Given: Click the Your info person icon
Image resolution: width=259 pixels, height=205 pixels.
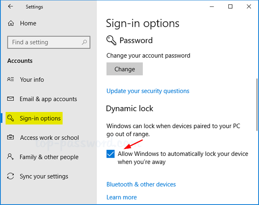Looking at the screenshot, I should point(11,80).
